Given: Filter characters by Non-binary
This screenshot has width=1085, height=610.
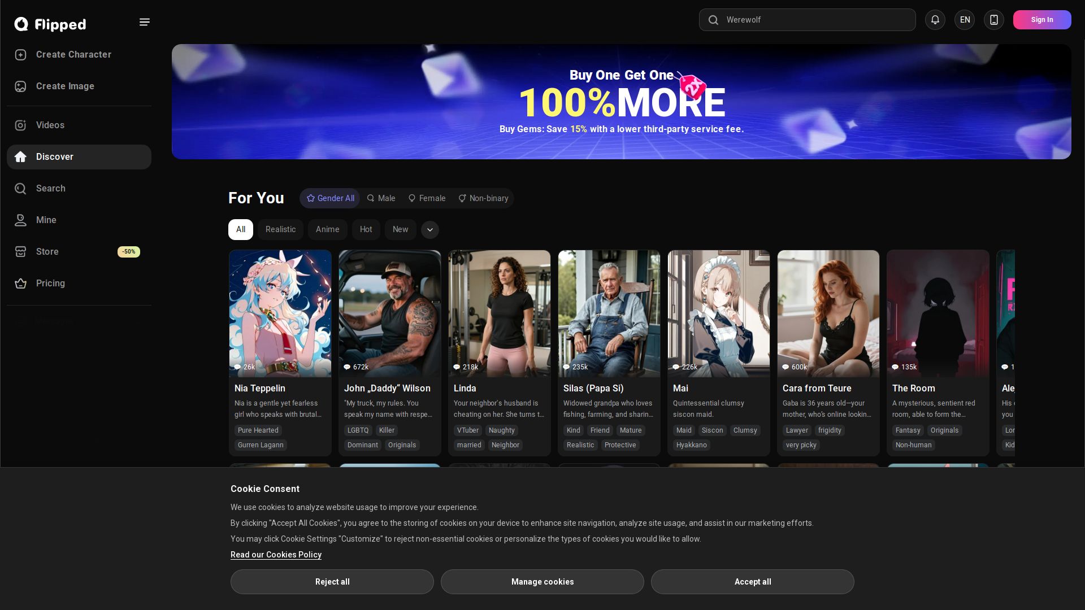Looking at the screenshot, I should (483, 198).
